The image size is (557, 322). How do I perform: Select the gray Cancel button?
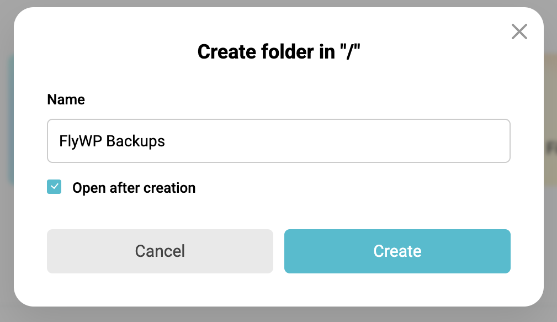click(x=160, y=251)
